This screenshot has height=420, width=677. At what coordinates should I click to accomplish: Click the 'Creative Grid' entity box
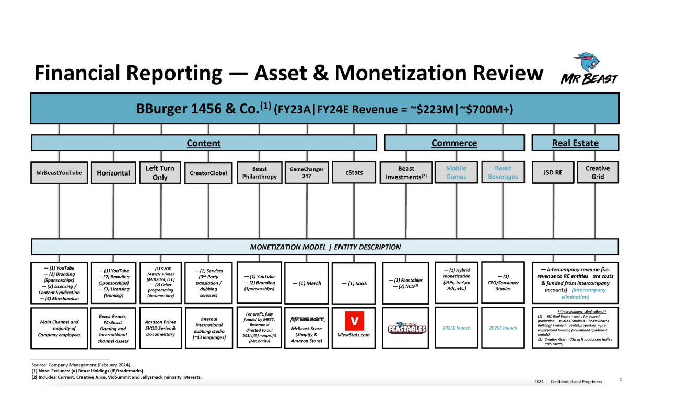click(598, 172)
